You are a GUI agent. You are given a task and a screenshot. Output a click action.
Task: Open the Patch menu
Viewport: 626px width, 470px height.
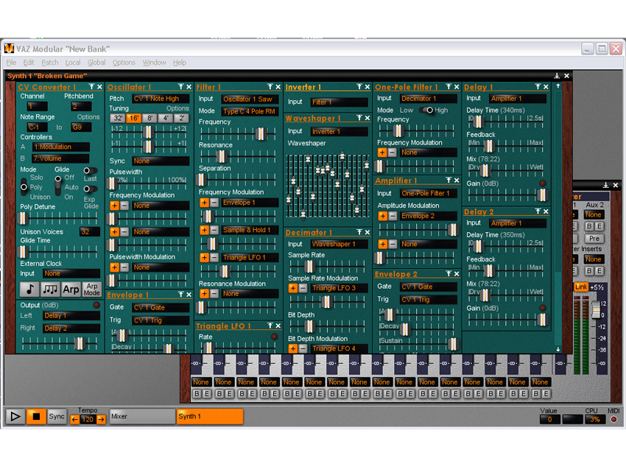(x=49, y=63)
